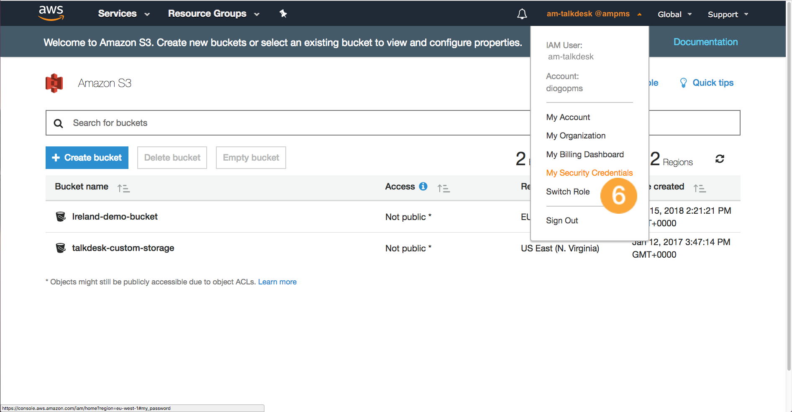792x412 pixels.
Task: Sort by Bucket name
Action: [x=124, y=188]
